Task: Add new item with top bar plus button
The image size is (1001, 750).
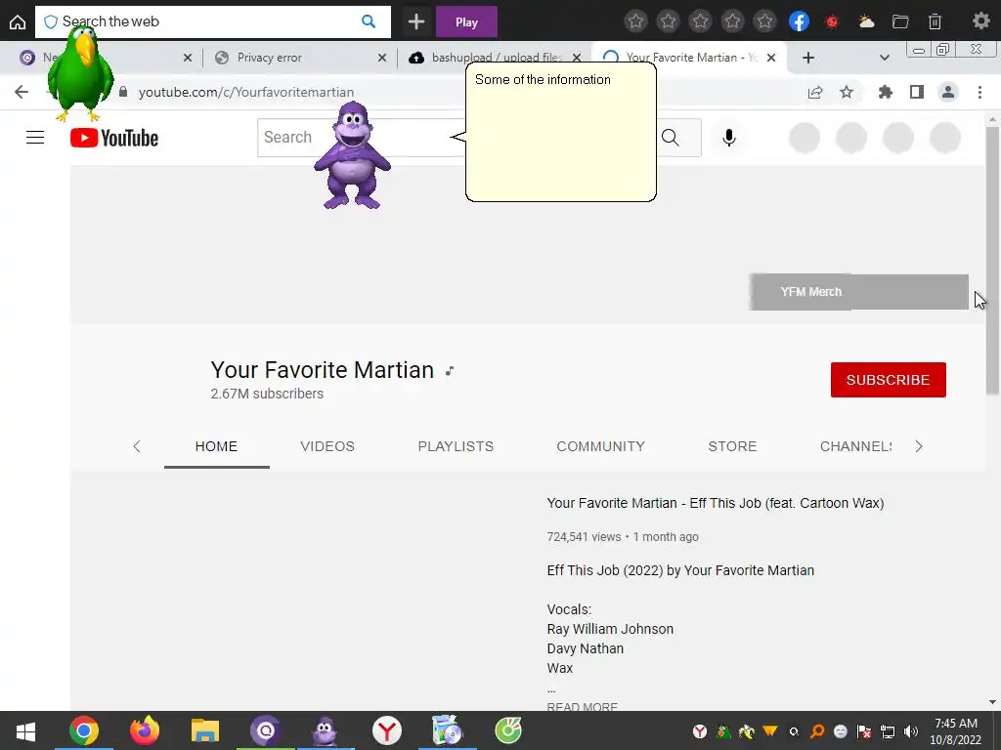Action: [x=416, y=21]
